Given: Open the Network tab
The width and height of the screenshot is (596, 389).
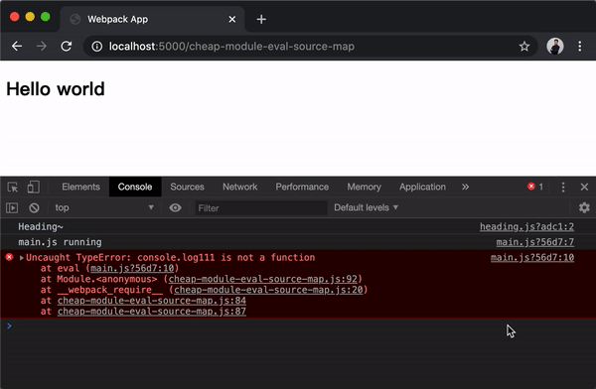Looking at the screenshot, I should point(239,187).
